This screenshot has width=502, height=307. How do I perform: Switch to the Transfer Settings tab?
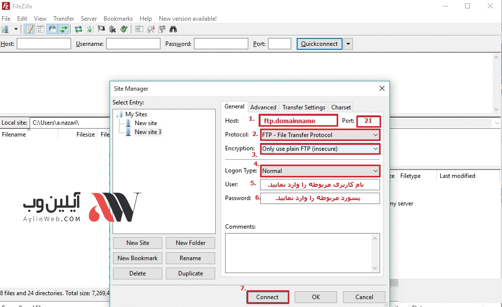[x=304, y=107]
